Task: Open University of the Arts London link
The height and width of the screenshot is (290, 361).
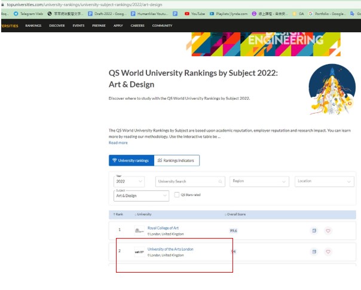Action: (x=170, y=249)
